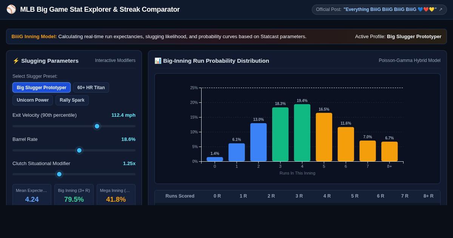The width and height of the screenshot is (453, 238).
Task: Click the 1 run bar at 6.1%
Action: [x=237, y=152]
